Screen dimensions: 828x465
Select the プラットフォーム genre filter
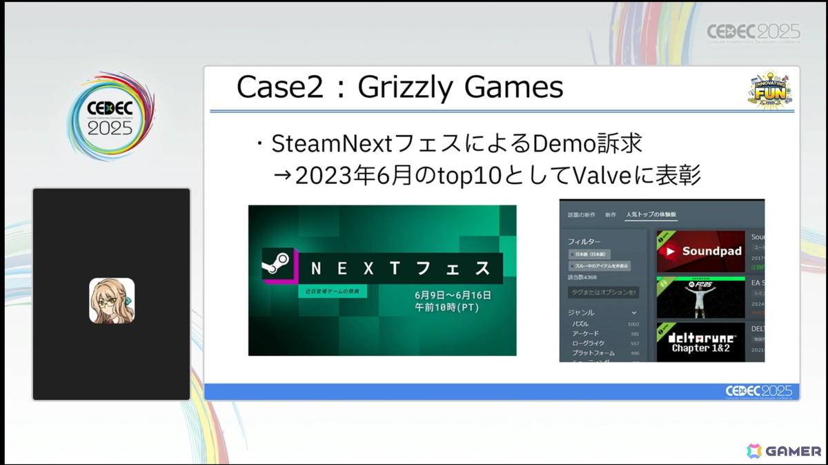click(593, 353)
